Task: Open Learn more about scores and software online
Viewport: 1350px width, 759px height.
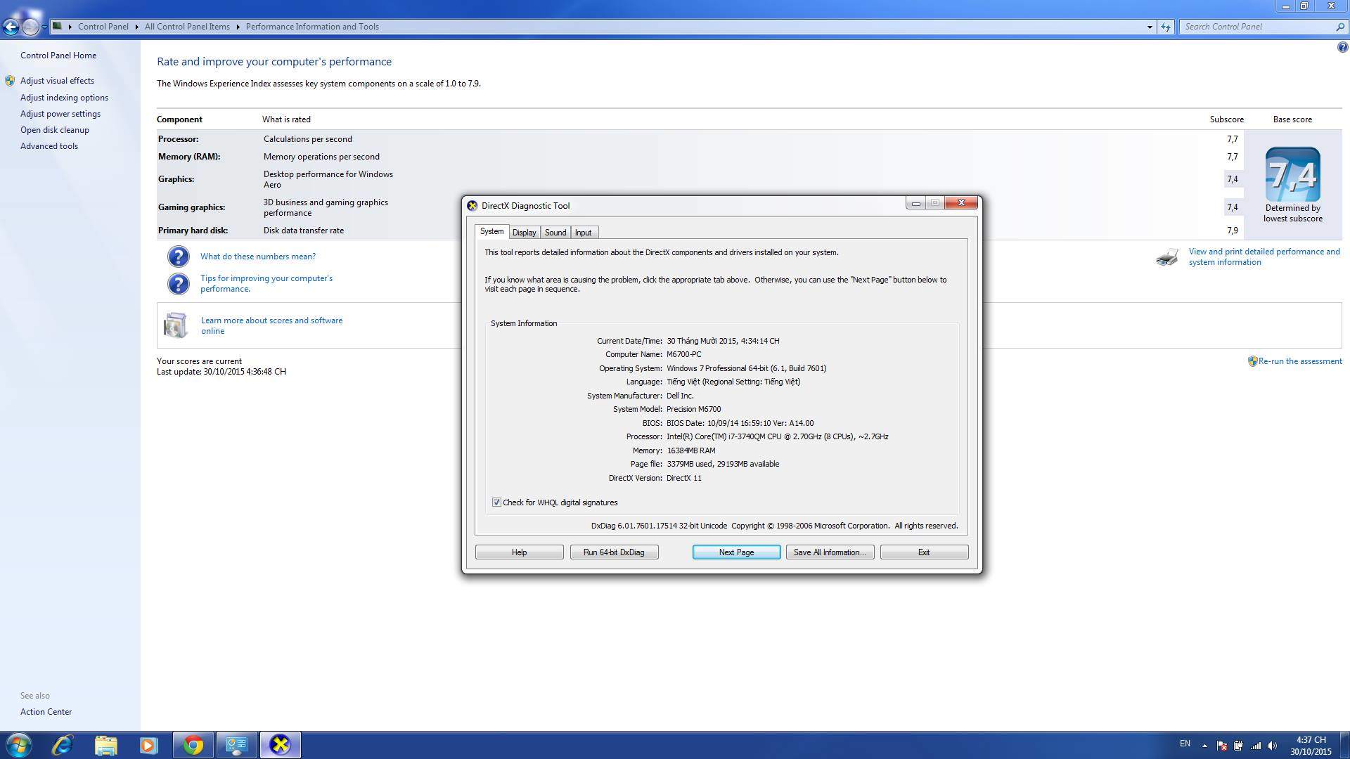Action: [271, 325]
